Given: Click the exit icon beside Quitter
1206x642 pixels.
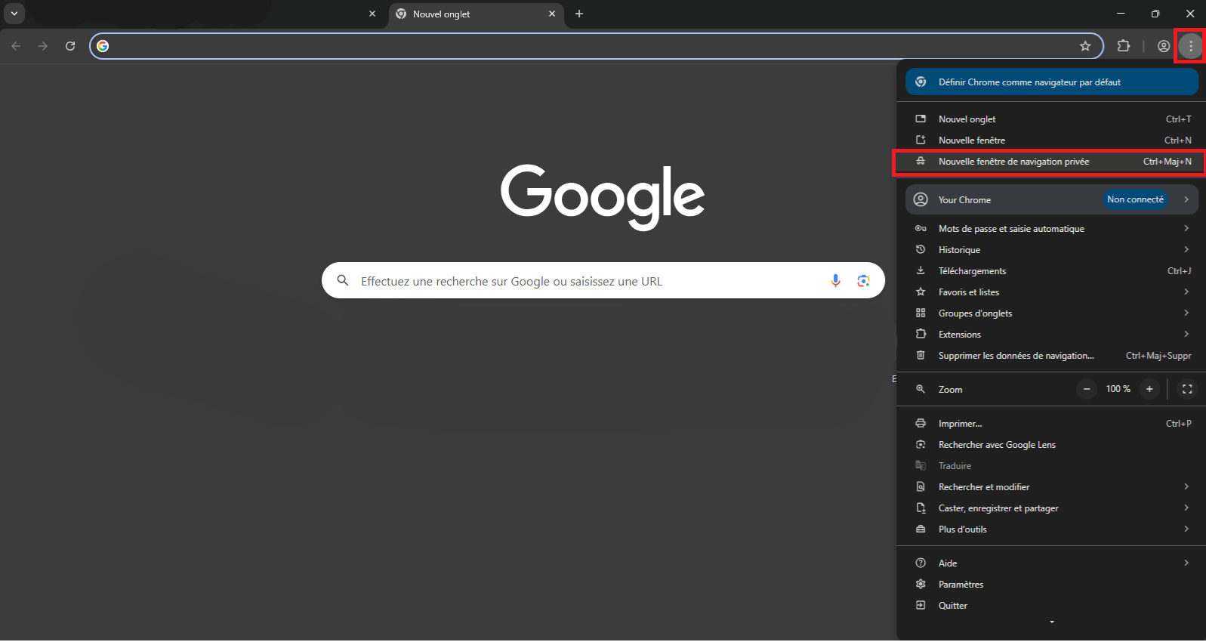Looking at the screenshot, I should pyautogui.click(x=921, y=605).
